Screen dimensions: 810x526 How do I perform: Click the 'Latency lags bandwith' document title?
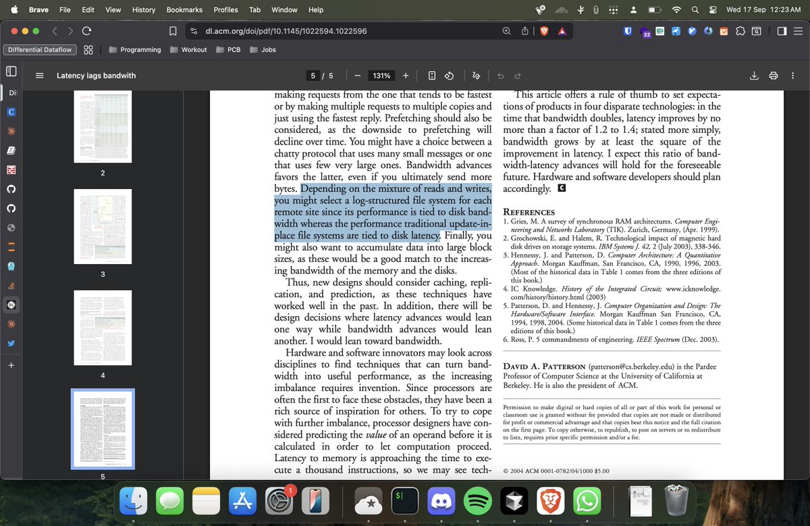tap(96, 76)
